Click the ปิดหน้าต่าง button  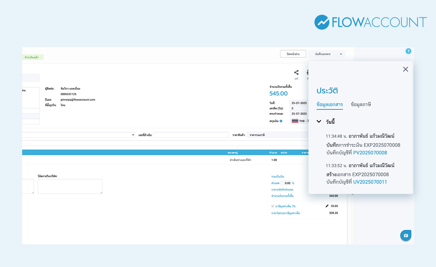[293, 54]
